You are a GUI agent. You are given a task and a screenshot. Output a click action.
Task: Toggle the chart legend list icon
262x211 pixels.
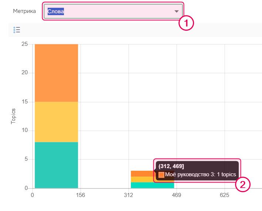point(16,30)
